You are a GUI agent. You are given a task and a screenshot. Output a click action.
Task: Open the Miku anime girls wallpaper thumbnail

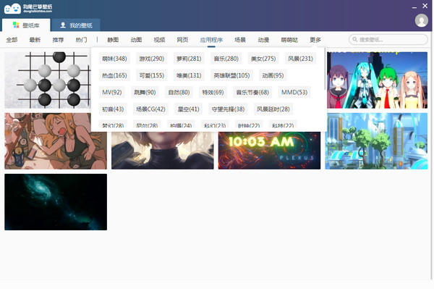pos(377,80)
